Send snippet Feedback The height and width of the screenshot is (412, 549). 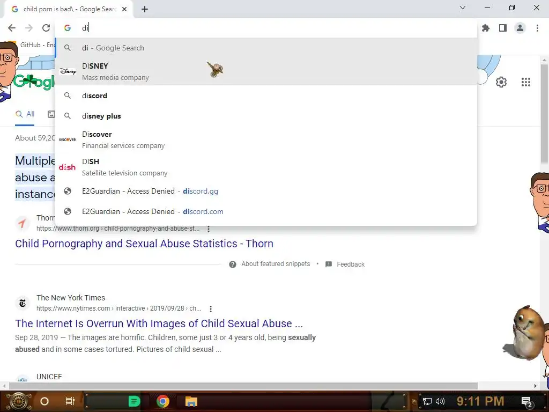[x=351, y=264]
